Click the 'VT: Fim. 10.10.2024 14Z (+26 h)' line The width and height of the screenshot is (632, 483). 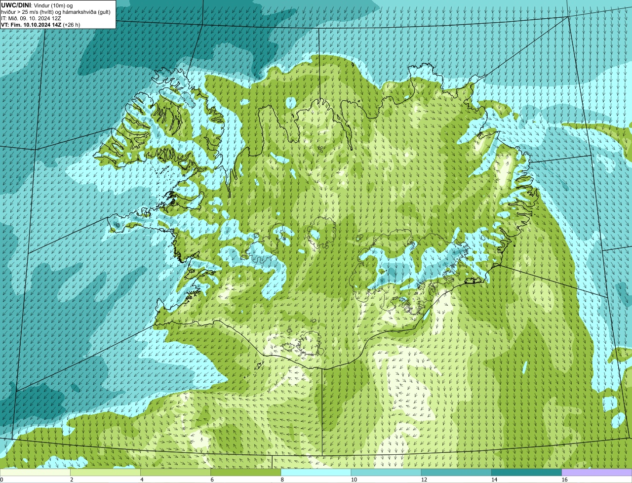41,24
